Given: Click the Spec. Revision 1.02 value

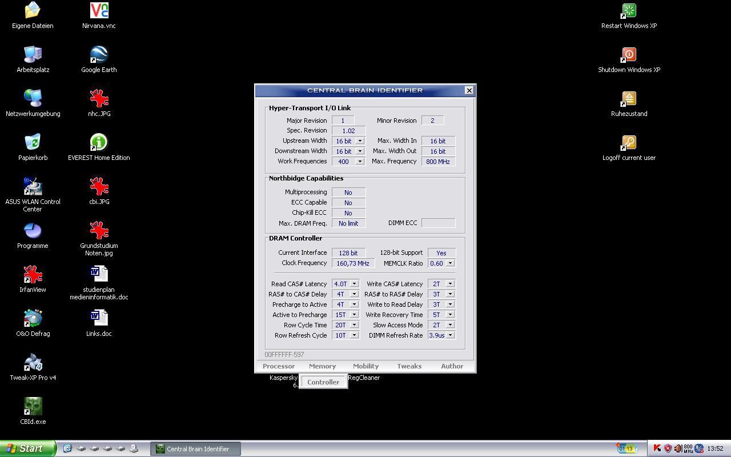Looking at the screenshot, I should (348, 130).
